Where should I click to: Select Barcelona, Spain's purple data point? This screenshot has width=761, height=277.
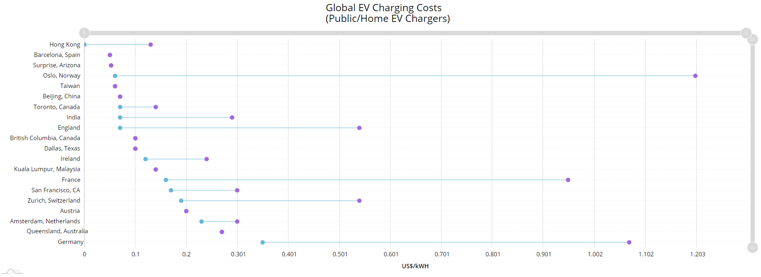coord(110,55)
